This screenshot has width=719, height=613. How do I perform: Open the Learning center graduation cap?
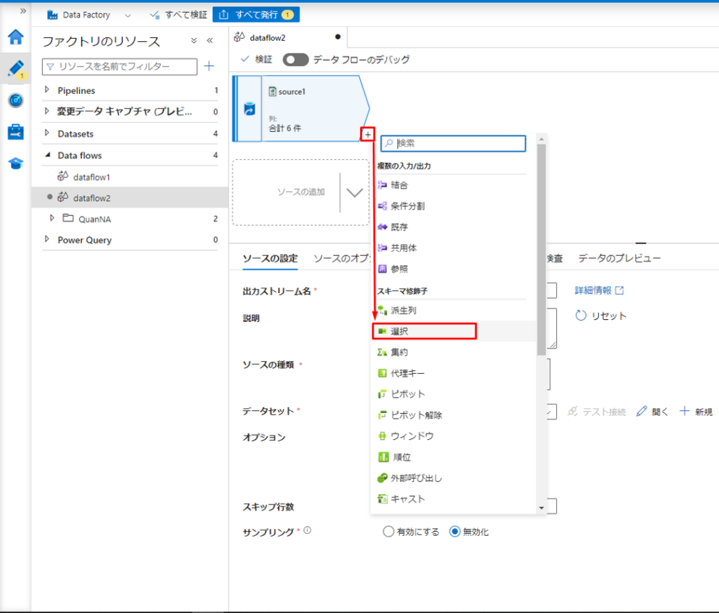[x=15, y=163]
